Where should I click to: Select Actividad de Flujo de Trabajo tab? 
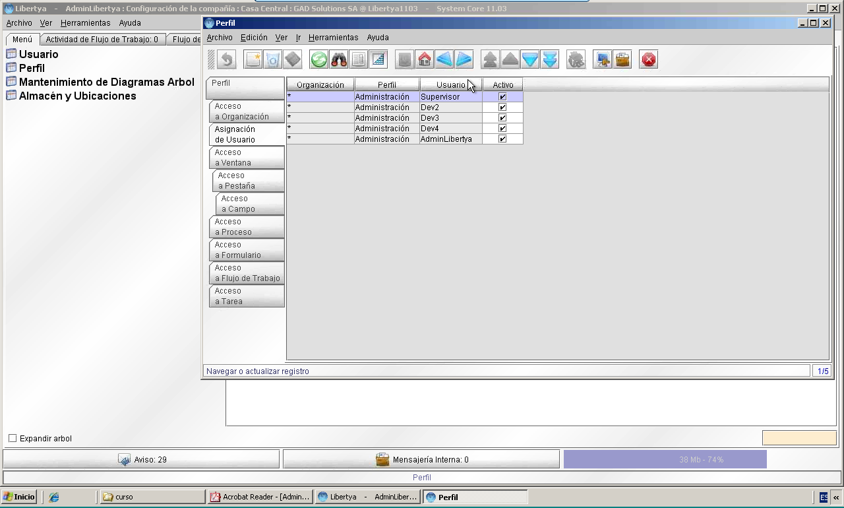pyautogui.click(x=102, y=40)
